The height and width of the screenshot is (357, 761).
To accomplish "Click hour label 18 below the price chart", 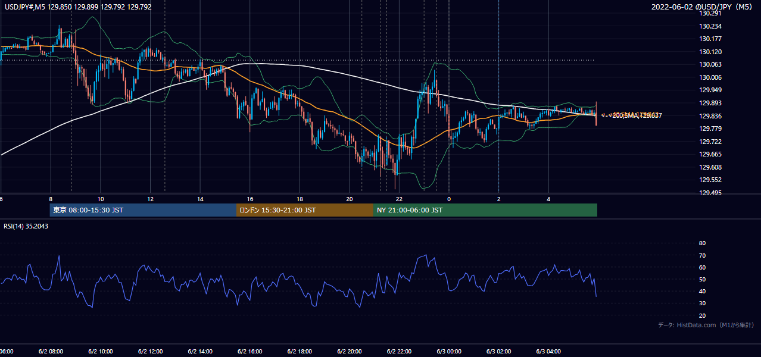I will point(300,199).
